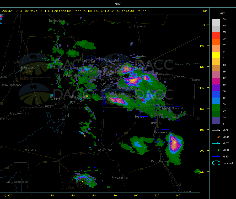Select the dark orange 57–60 dBZ swatch
The image size is (236, 199).
(216, 42)
